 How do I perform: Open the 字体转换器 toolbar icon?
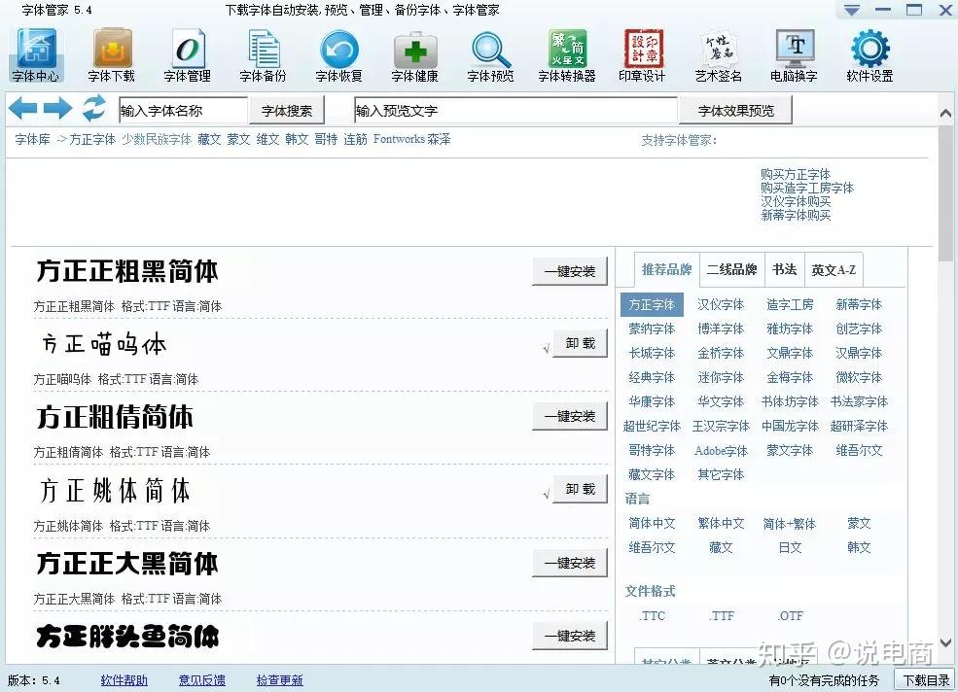566,55
